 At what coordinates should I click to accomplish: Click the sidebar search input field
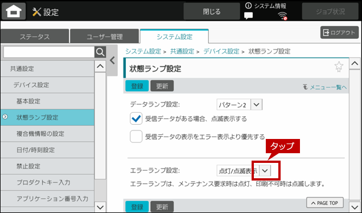point(49,52)
